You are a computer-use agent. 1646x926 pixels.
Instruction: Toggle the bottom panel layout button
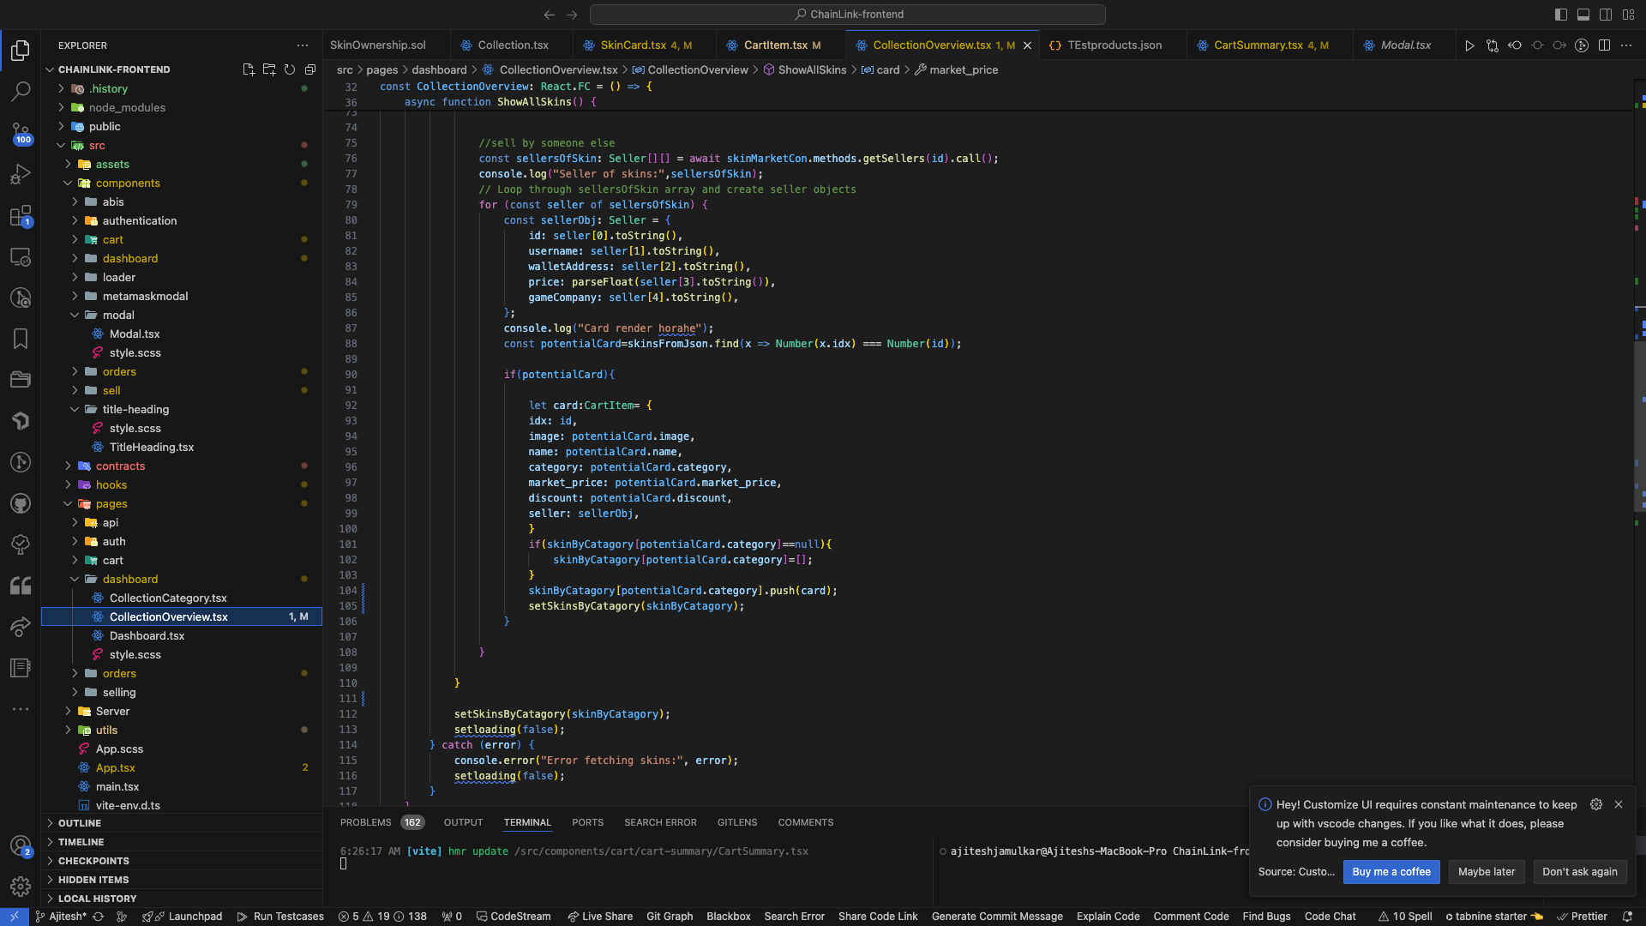[x=1583, y=15]
